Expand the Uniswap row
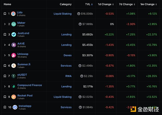162x115 pixels. pyautogui.click(x=5, y=55)
